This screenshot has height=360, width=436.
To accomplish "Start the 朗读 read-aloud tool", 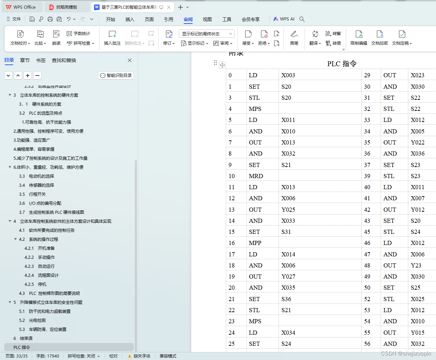I will pyautogui.click(x=56, y=38).
